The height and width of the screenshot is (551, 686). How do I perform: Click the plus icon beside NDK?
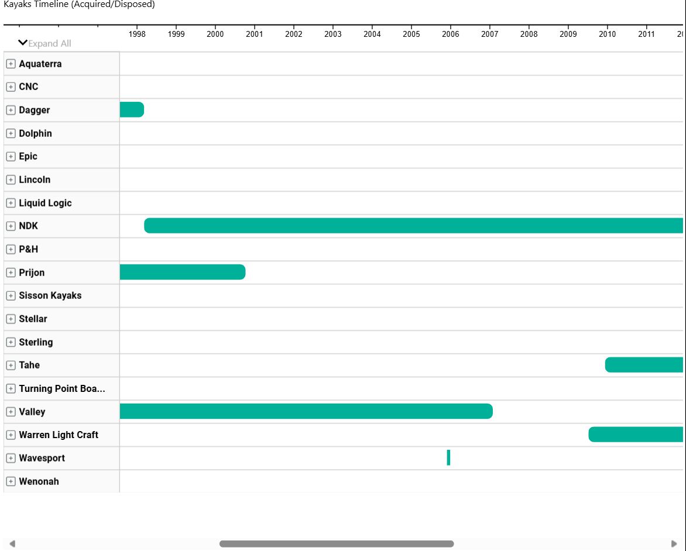click(11, 226)
